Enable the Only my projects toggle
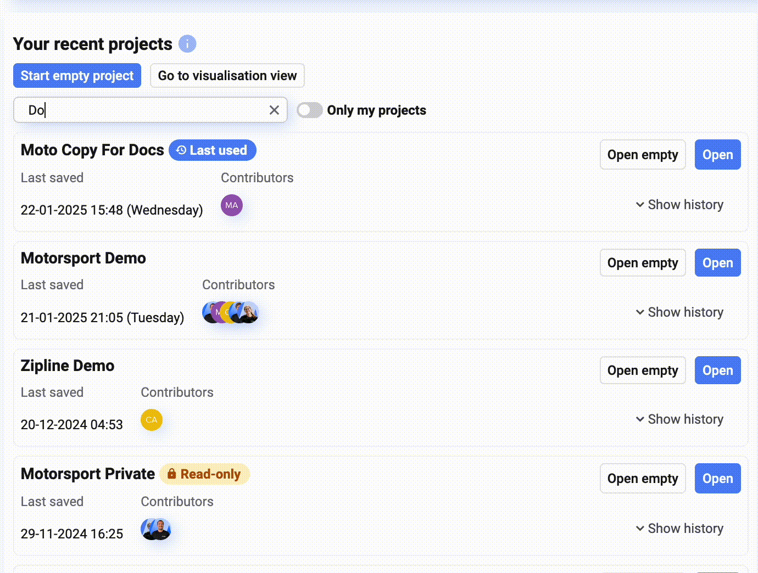The image size is (758, 573). point(309,110)
